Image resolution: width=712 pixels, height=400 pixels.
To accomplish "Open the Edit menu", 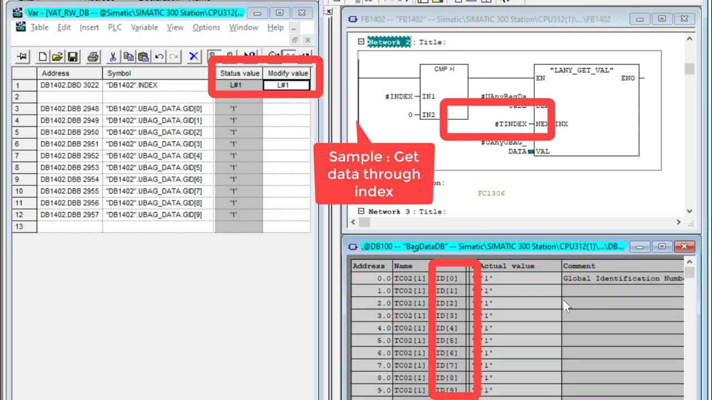I will [x=64, y=27].
